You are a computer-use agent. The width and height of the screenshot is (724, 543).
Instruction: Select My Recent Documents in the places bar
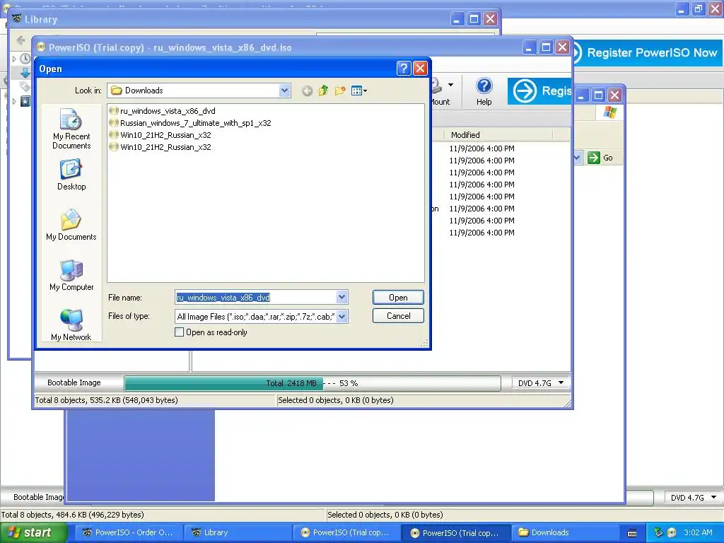(x=71, y=129)
